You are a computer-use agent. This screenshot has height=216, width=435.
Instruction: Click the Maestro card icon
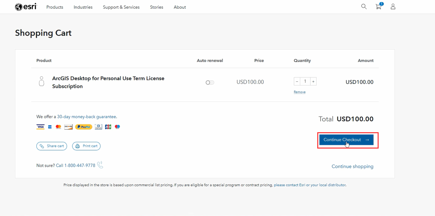[117, 127]
